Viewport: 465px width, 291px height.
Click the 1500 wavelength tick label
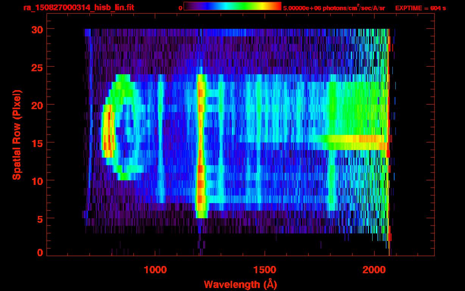pyautogui.click(x=264, y=270)
